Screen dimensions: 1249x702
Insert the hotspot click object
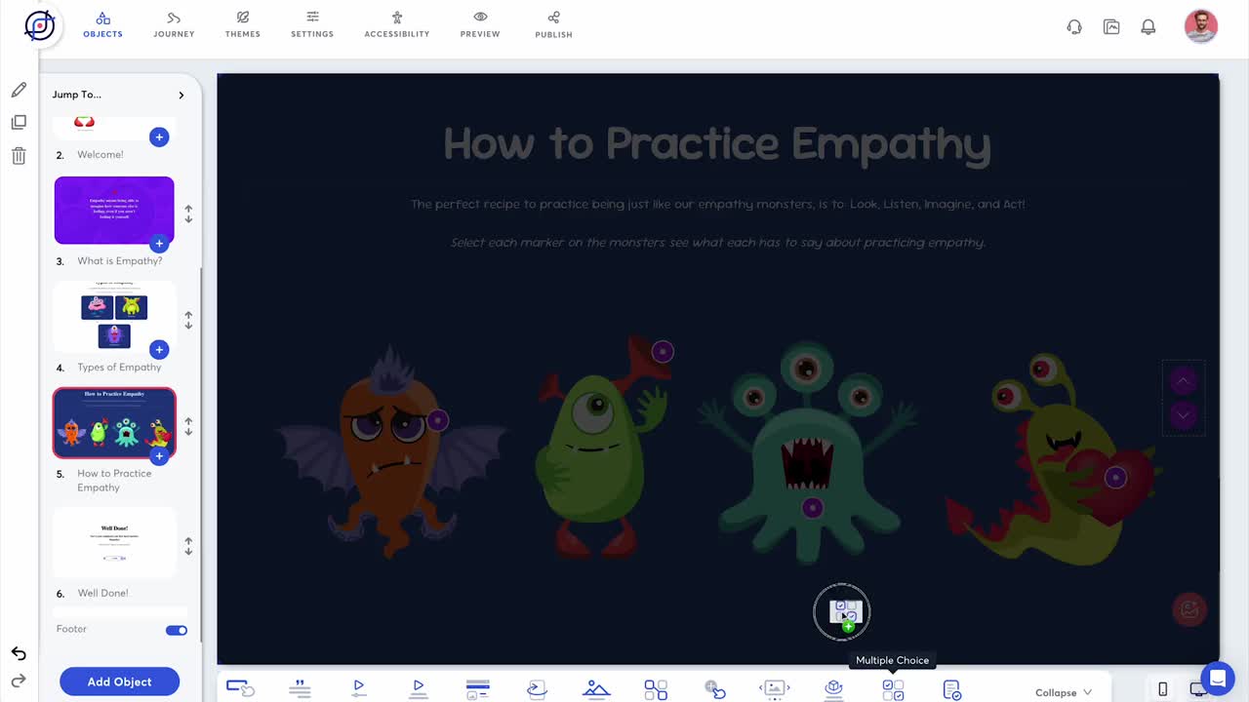click(x=715, y=689)
